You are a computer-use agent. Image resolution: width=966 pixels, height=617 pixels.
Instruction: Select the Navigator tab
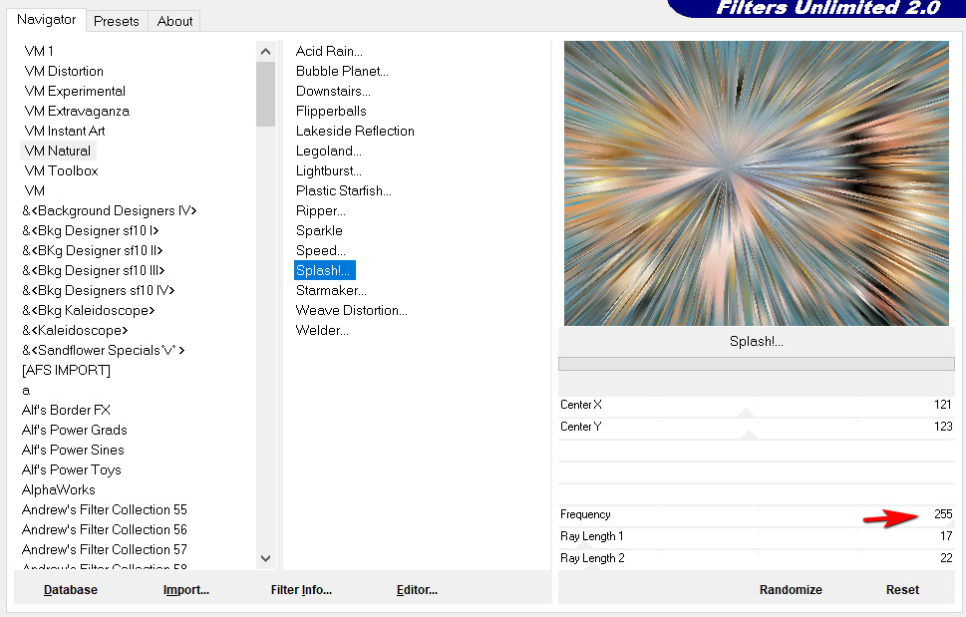(x=46, y=20)
